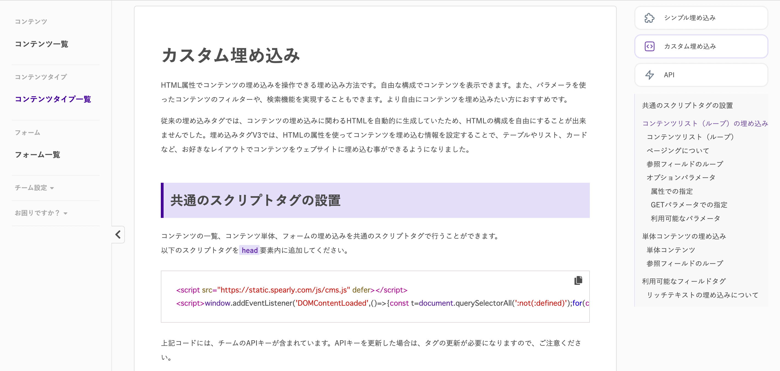Open フォーム一覧 in sidebar
780x371 pixels.
37,155
